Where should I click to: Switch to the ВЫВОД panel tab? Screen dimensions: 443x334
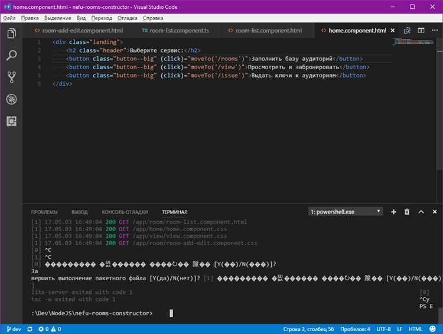pyautogui.click(x=79, y=212)
